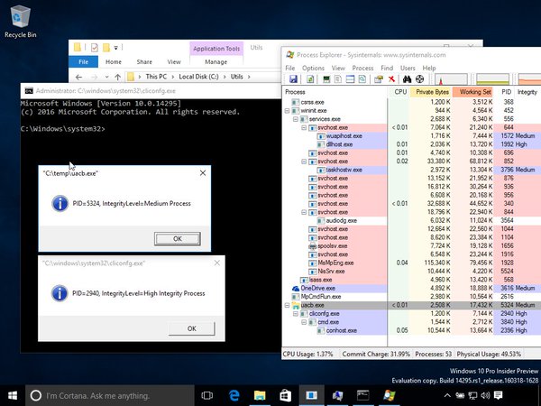
Task: Open the View menu in Process Explorer
Action: coord(338,68)
